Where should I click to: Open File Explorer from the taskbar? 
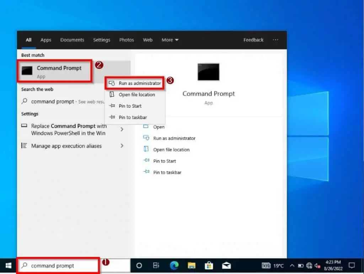(192, 265)
